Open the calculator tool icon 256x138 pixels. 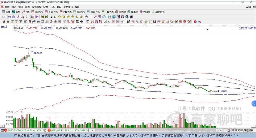[114, 17]
